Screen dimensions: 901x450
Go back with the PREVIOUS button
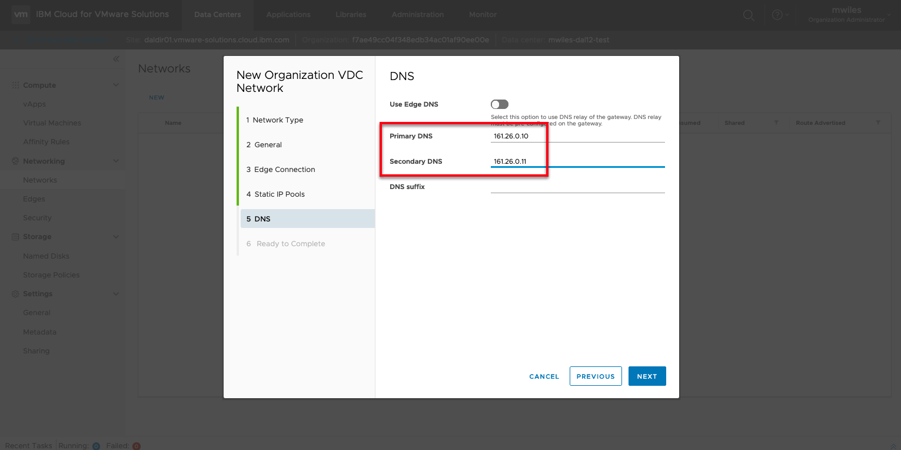pos(595,376)
